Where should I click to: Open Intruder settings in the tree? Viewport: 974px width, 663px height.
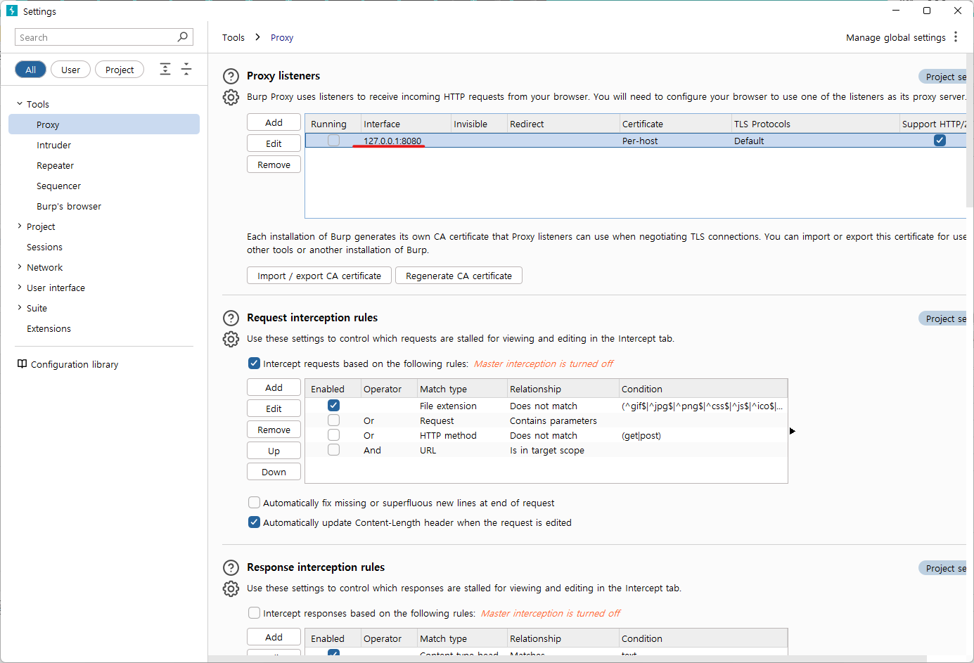[54, 145]
